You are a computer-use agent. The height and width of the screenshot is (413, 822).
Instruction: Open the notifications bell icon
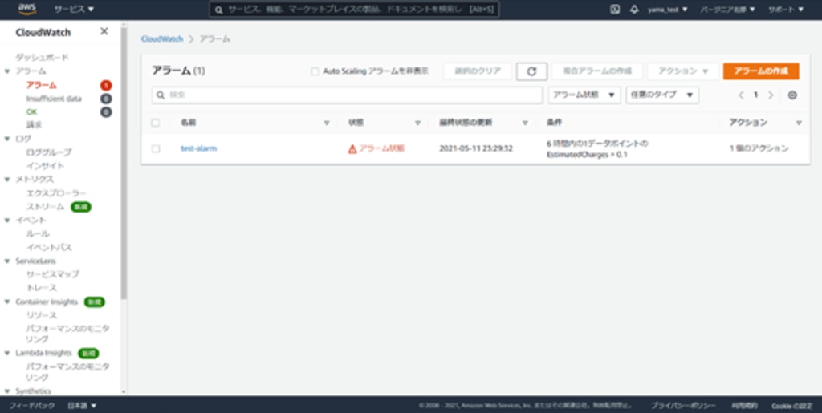tap(634, 10)
